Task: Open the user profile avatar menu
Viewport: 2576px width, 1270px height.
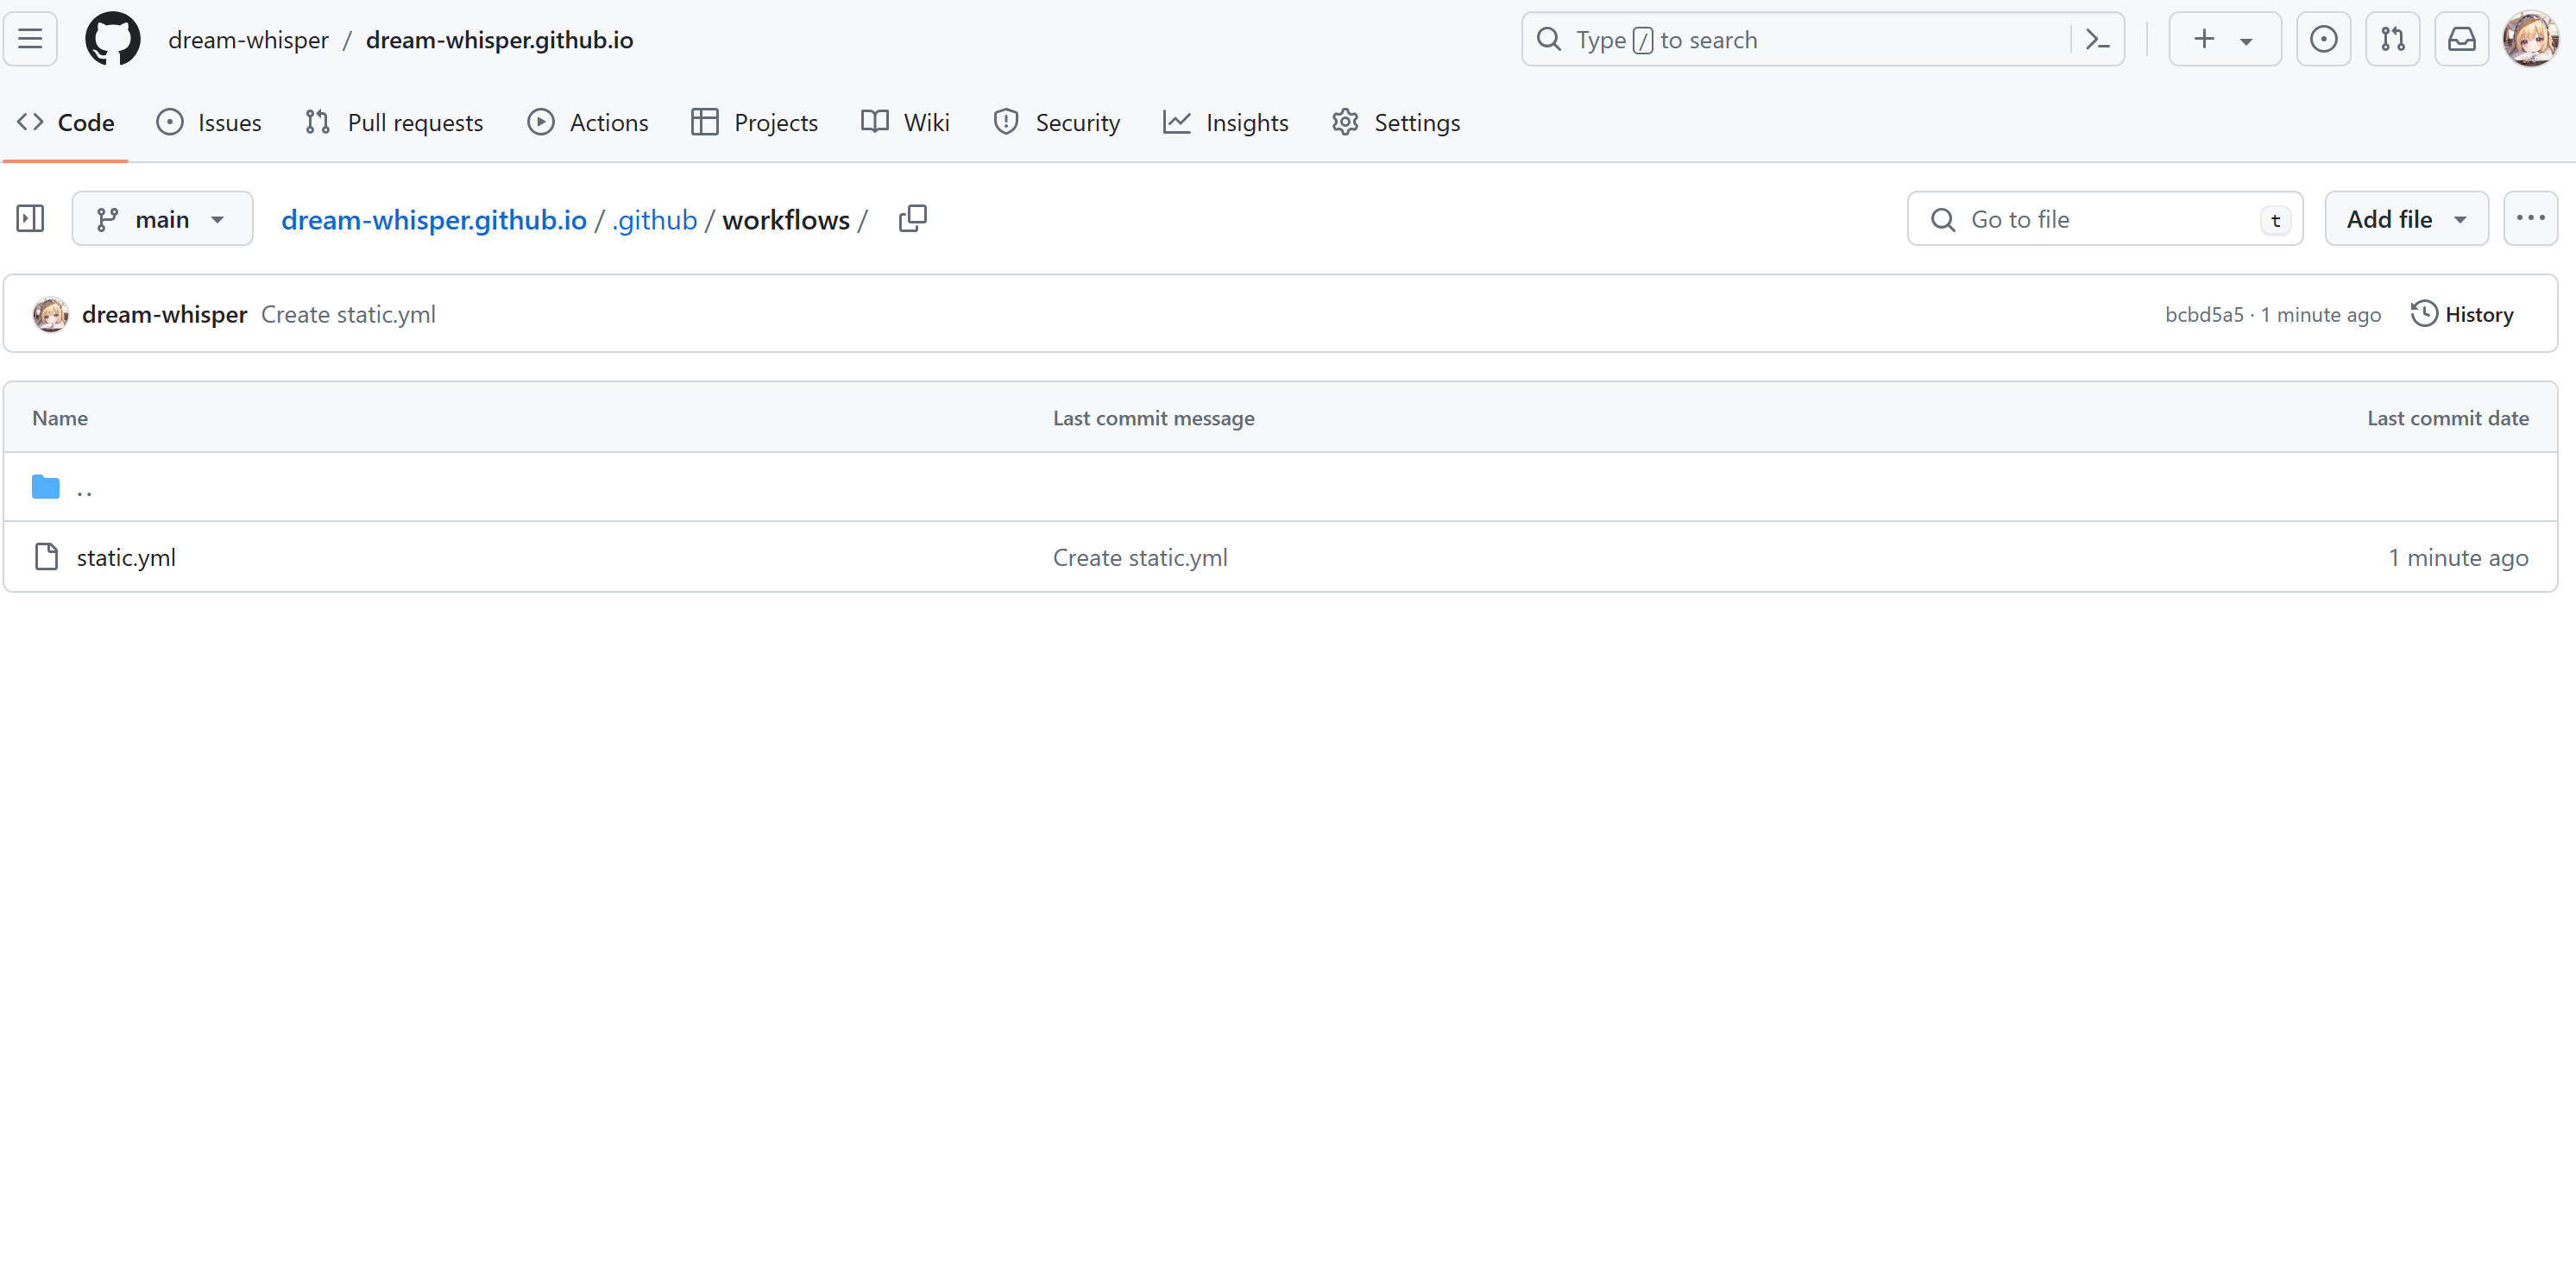Action: click(2529, 39)
